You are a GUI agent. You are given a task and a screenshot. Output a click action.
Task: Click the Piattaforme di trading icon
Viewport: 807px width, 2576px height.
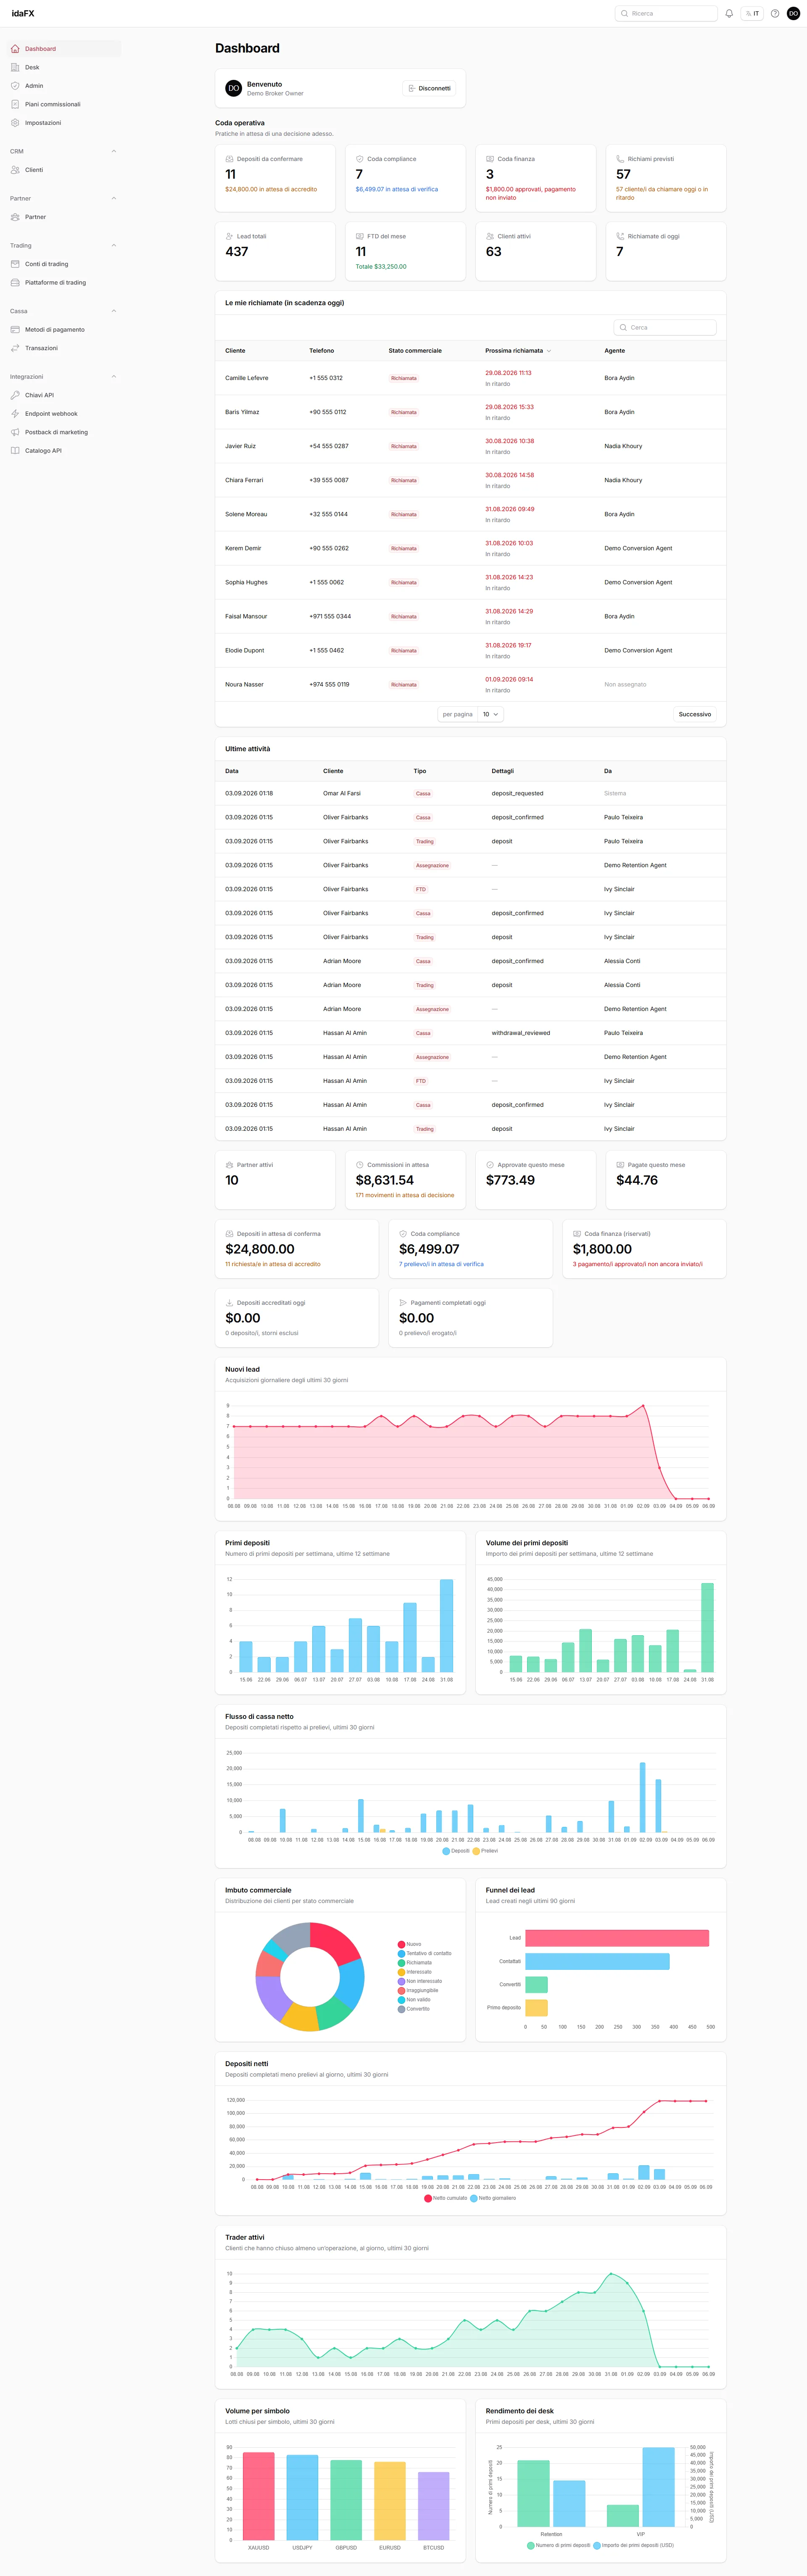click(15, 283)
